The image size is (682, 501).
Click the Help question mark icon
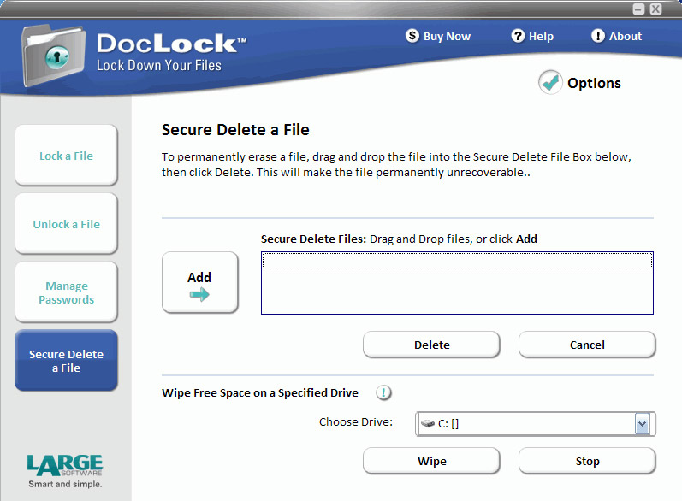[518, 36]
